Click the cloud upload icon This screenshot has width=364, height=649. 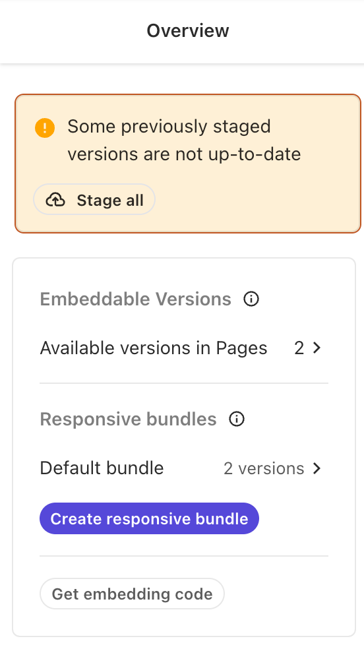[55, 200]
